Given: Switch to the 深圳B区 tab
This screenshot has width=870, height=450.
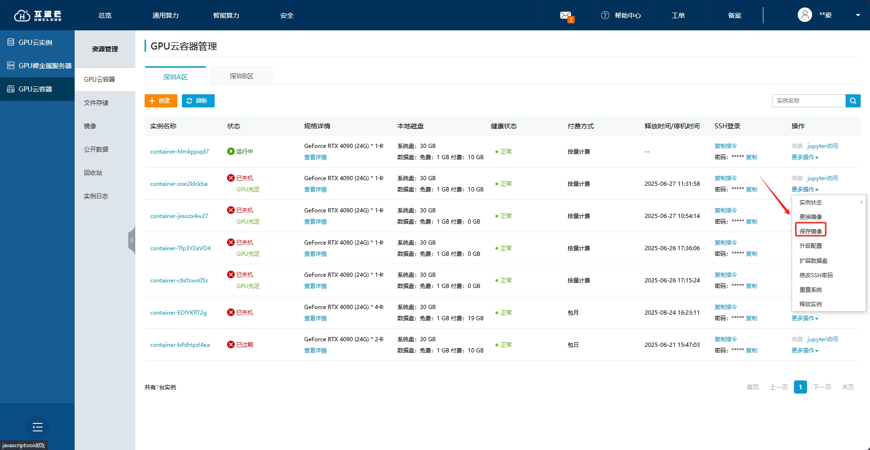Looking at the screenshot, I should 242,76.
